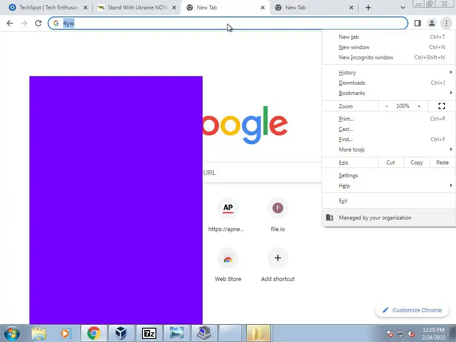
Task: Expand the More tools submenu
Action: 389,150
